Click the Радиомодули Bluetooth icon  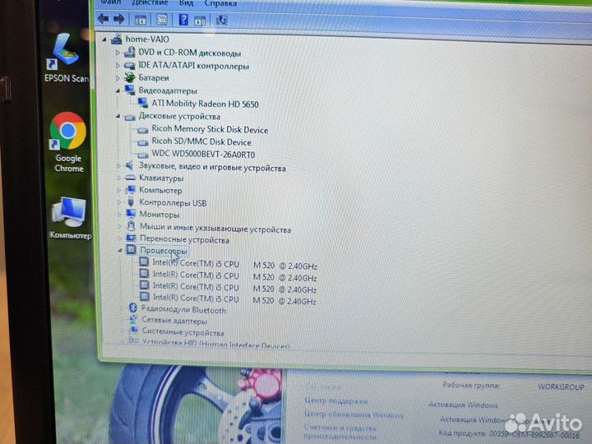[132, 308]
